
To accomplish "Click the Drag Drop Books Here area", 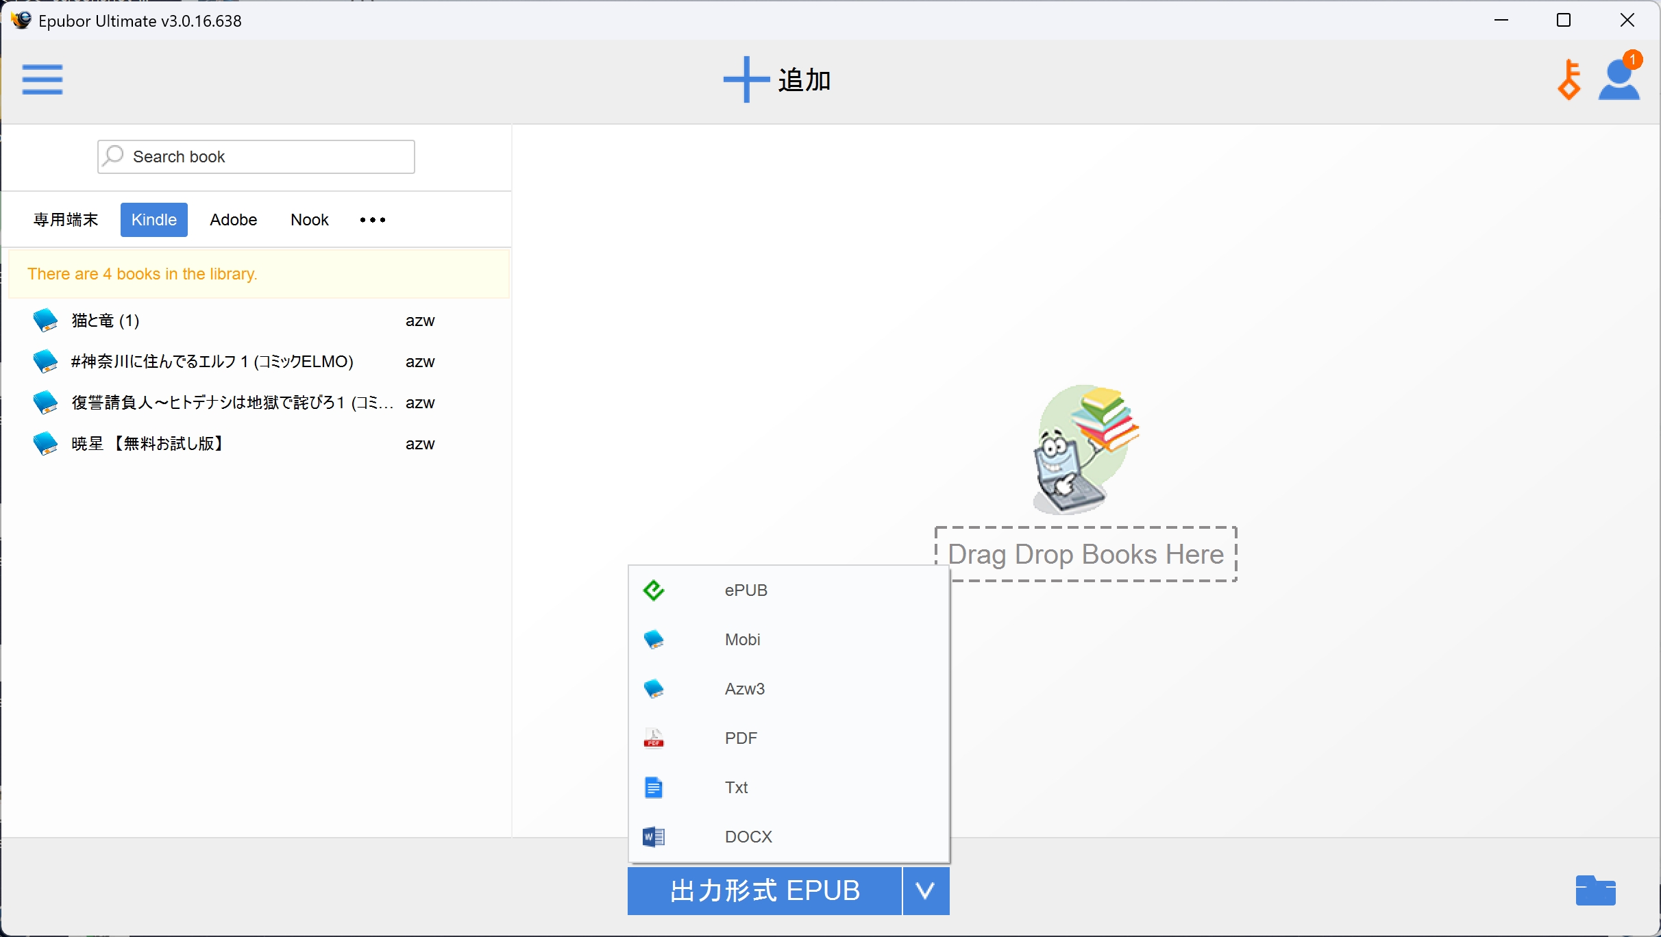I will (1086, 554).
